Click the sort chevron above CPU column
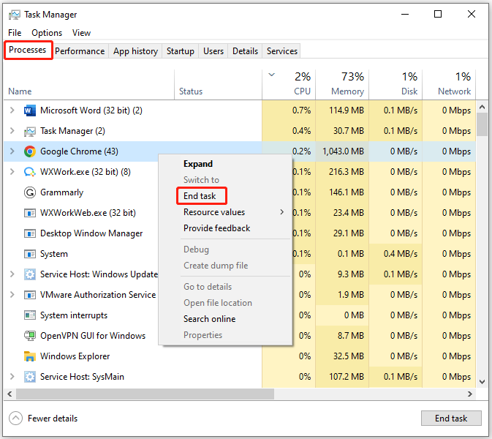The width and height of the screenshot is (492, 439). click(x=272, y=75)
